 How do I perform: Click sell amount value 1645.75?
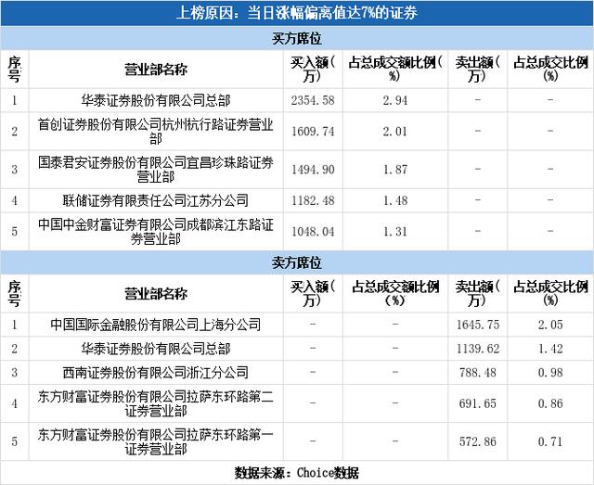tap(478, 325)
